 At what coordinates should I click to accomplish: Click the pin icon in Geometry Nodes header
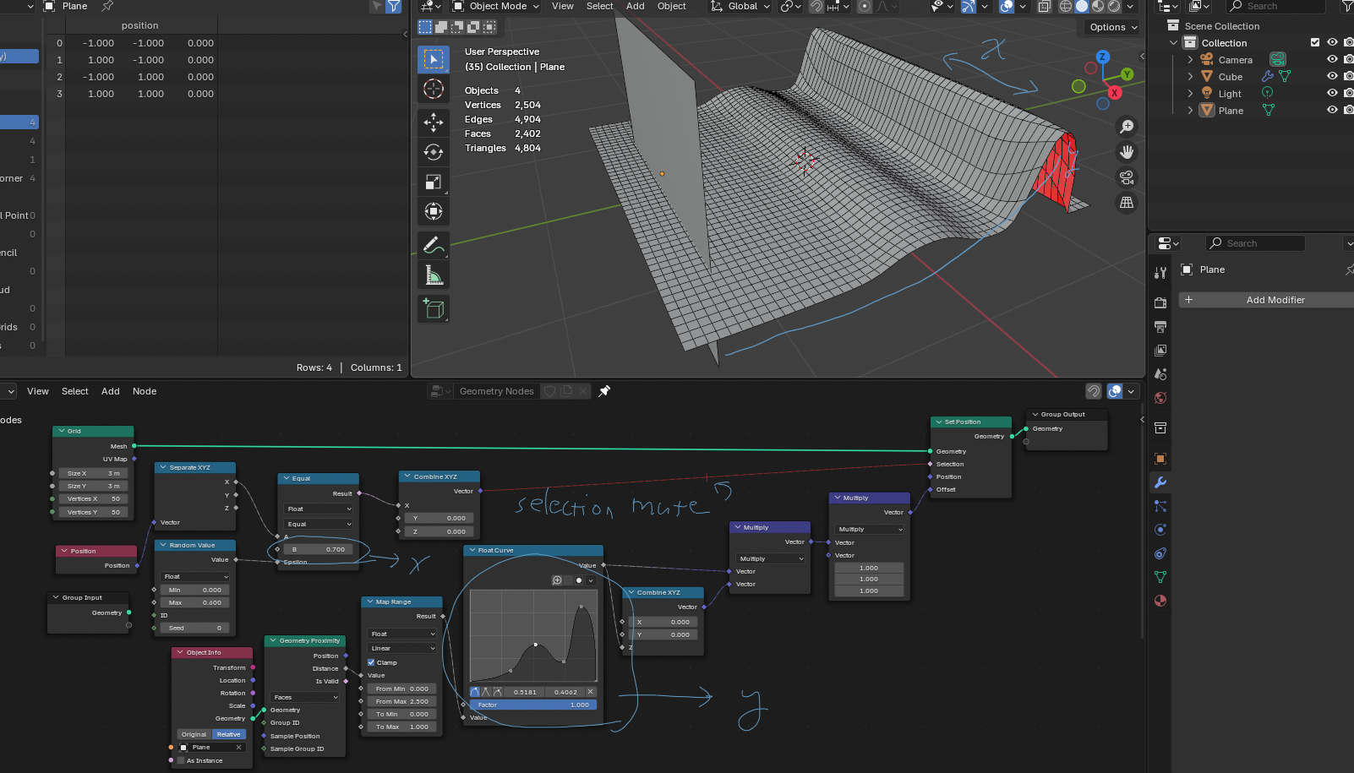(x=604, y=391)
